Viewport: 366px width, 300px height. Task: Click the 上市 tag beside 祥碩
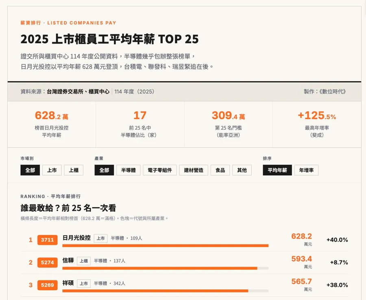(x=84, y=284)
